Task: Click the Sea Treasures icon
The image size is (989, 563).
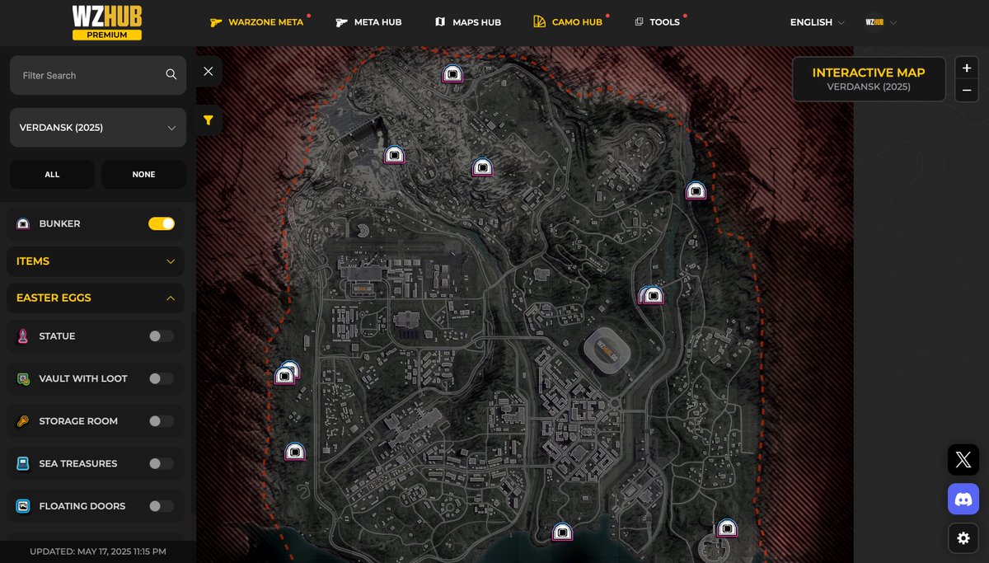Action: click(x=23, y=464)
